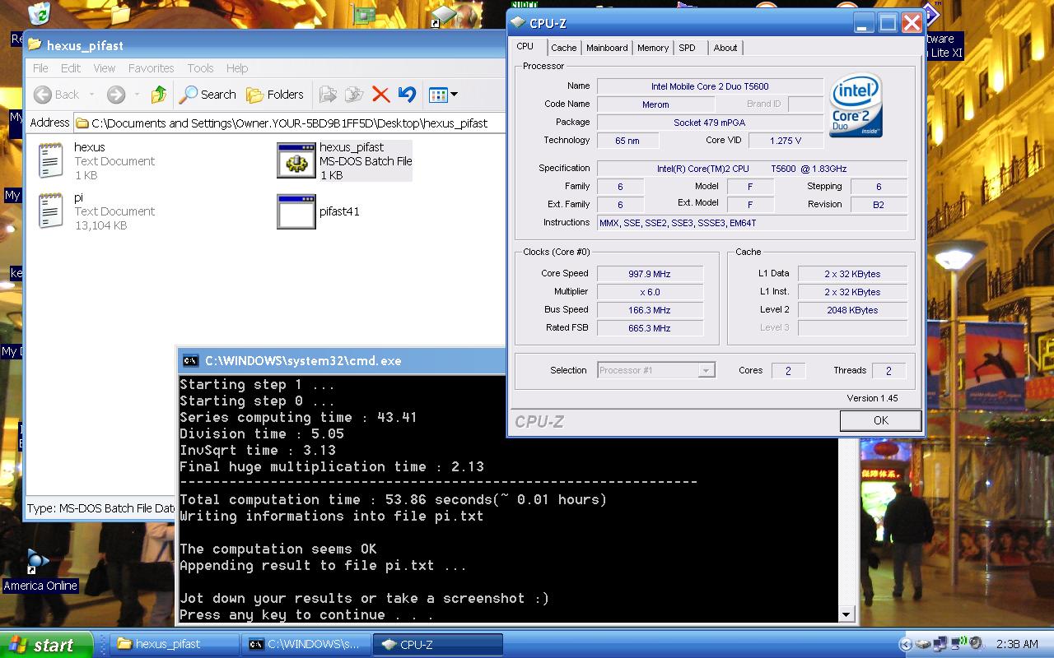
Task: Switch to hexus_pifast taskbar button
Action: click(x=174, y=644)
